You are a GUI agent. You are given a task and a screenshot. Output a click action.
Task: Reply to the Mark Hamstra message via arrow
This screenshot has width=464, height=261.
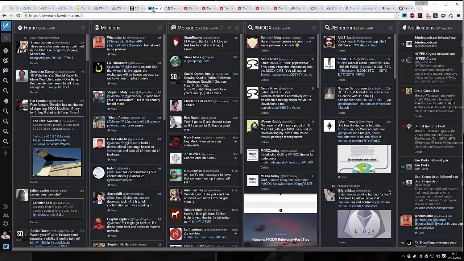pos(236,141)
